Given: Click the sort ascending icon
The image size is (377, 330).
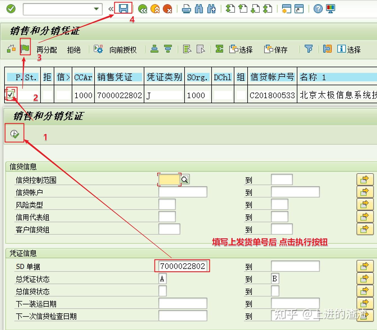Looking at the screenshot, I should point(154,49).
